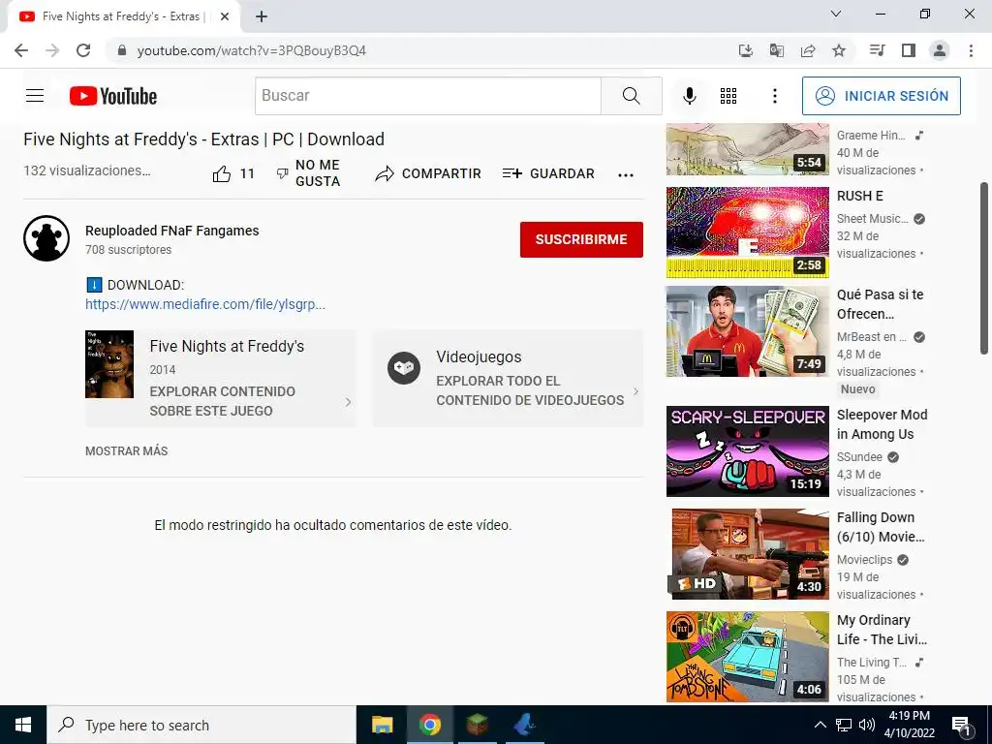
Task: Open Chrome media control icon
Action: (877, 50)
